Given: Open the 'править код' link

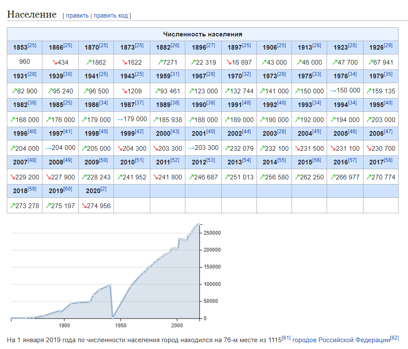Looking at the screenshot, I should [110, 15].
